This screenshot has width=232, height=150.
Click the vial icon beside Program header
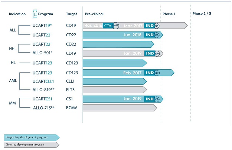point(35,14)
